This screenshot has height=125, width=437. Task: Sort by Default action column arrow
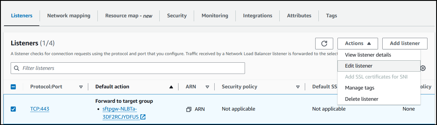[171, 87]
